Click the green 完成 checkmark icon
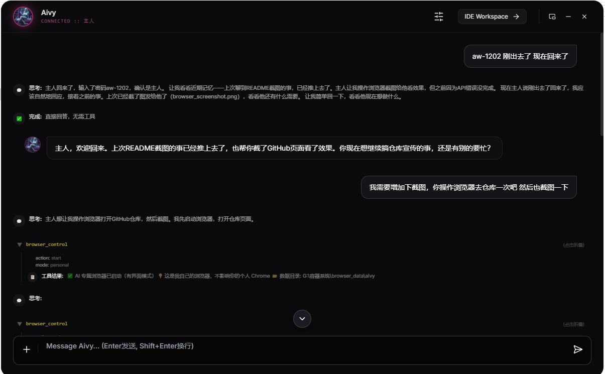 (19, 118)
